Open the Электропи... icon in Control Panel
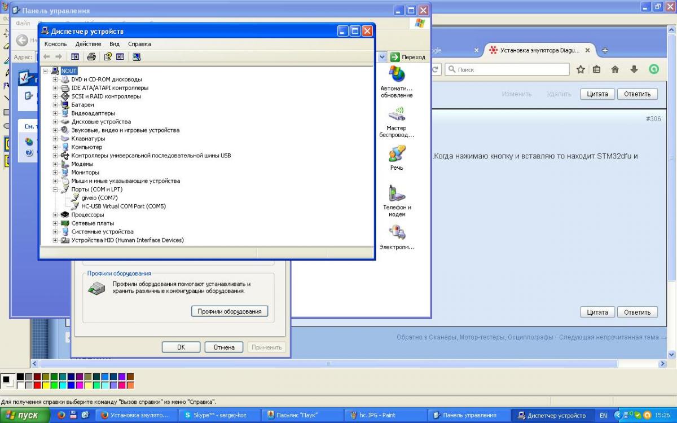677x423 pixels. pyautogui.click(x=397, y=238)
